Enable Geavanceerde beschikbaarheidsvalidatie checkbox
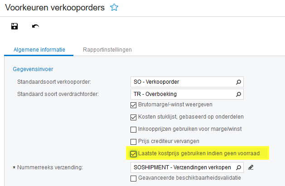 point(134,178)
